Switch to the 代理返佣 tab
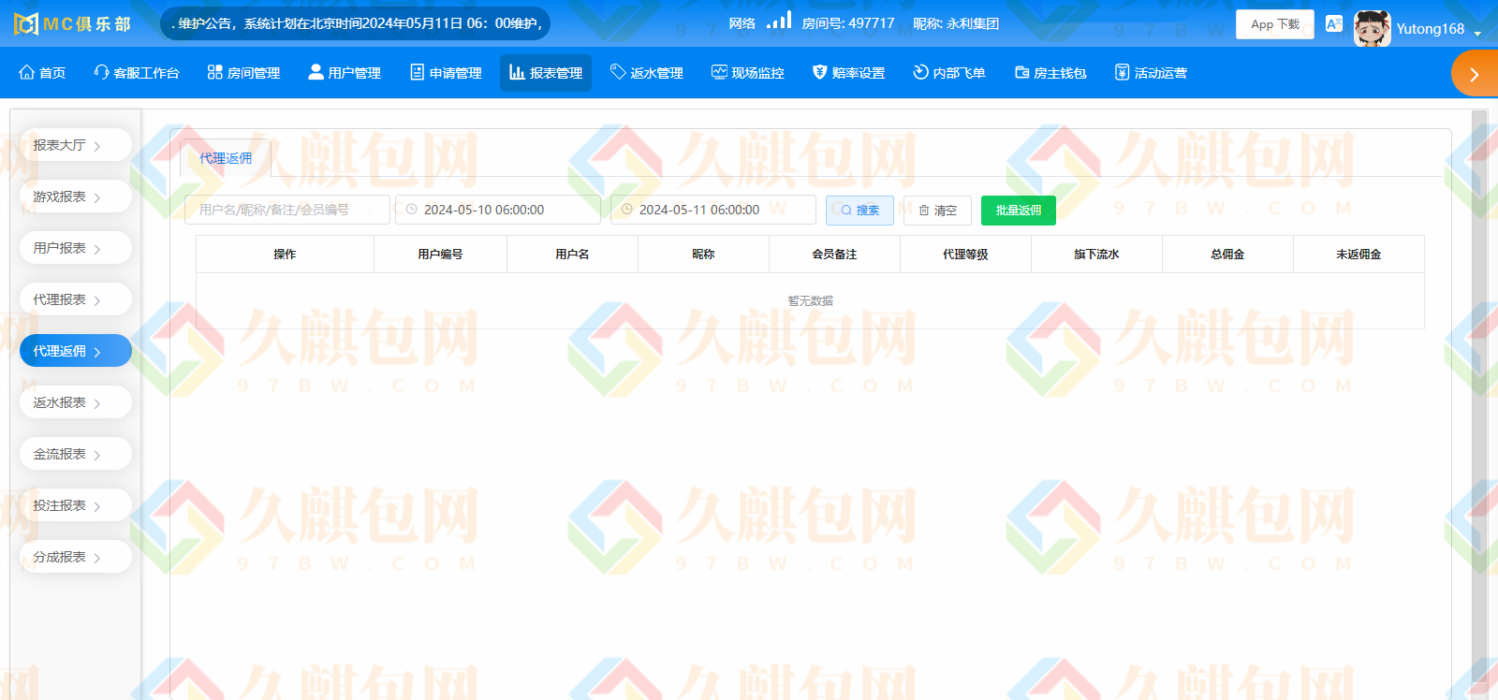 (226, 158)
